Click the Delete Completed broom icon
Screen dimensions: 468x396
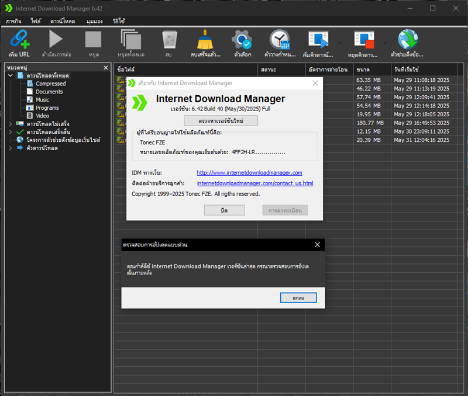coord(205,39)
